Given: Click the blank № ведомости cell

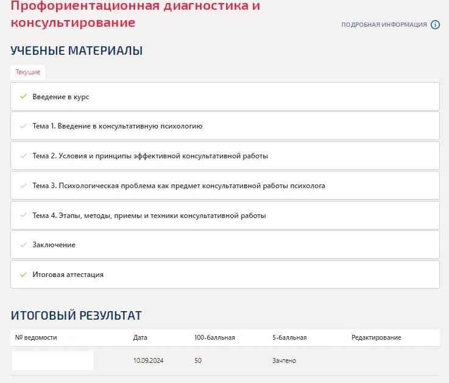Looking at the screenshot, I should pyautogui.click(x=52, y=360).
